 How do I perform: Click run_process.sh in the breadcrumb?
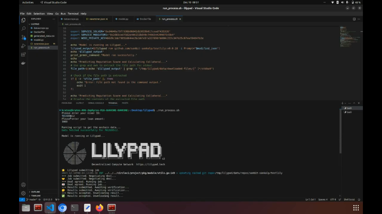coord(73,24)
